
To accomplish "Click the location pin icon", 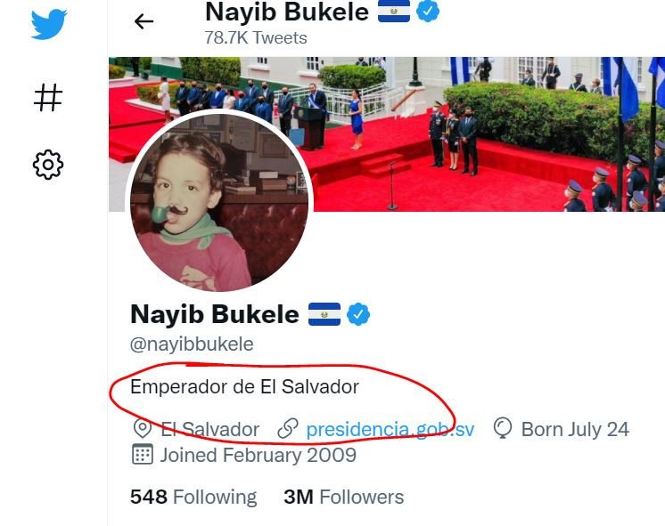I will point(143,429).
